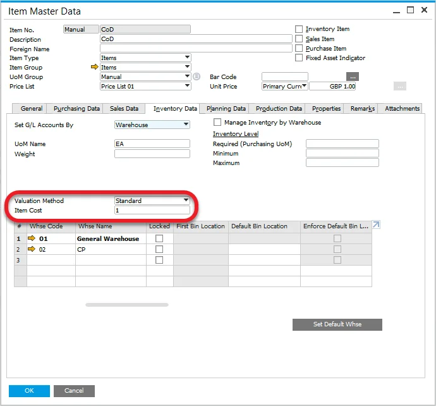The image size is (436, 406).
Task: Click the ellipsis button right of Unit Price
Action: coord(399,87)
